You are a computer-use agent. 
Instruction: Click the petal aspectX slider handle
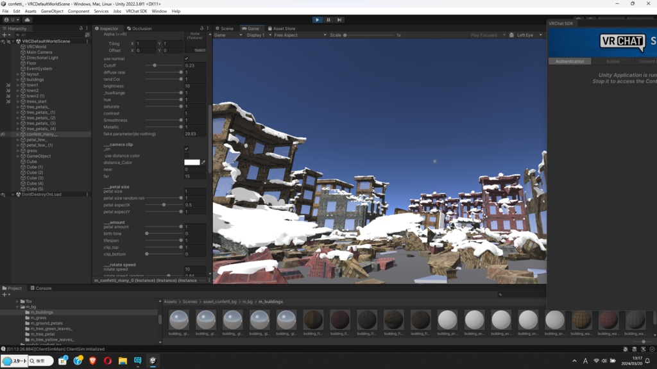click(x=164, y=205)
